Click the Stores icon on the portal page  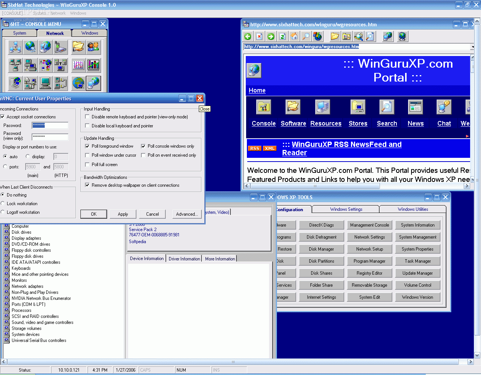coord(358,107)
